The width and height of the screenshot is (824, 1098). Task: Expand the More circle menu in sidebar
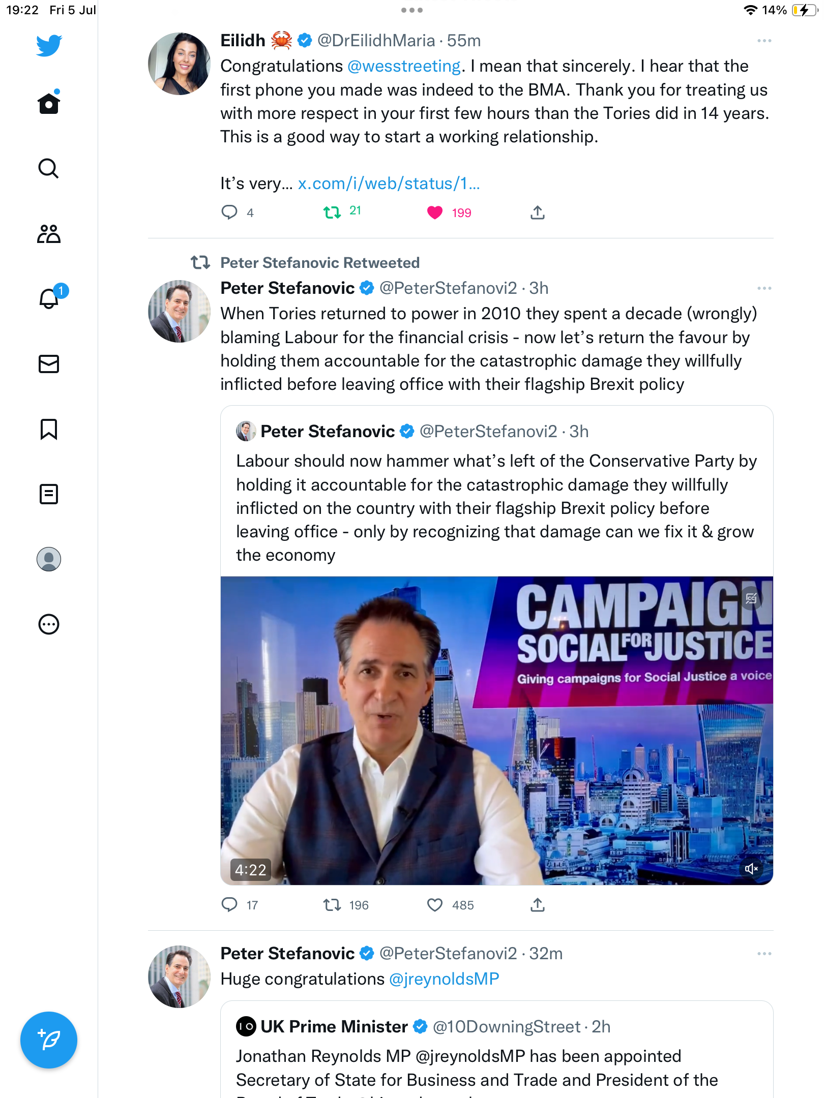point(49,624)
